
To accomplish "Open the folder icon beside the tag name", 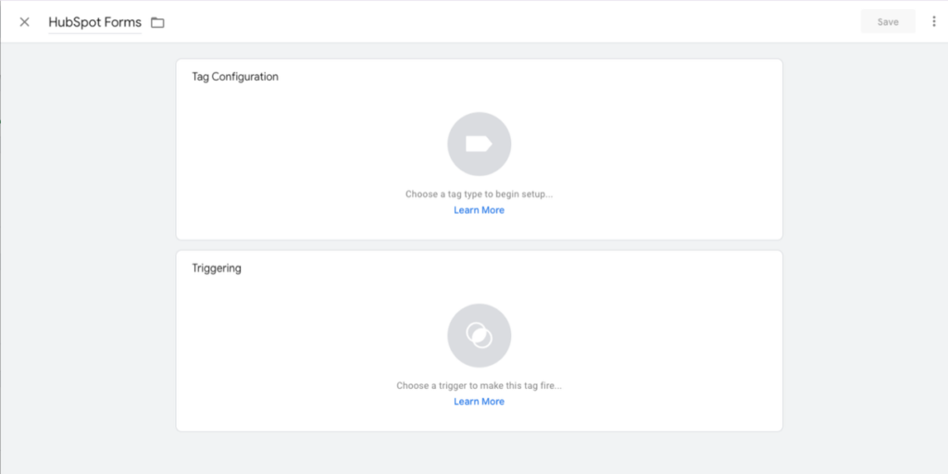I will pyautogui.click(x=157, y=22).
